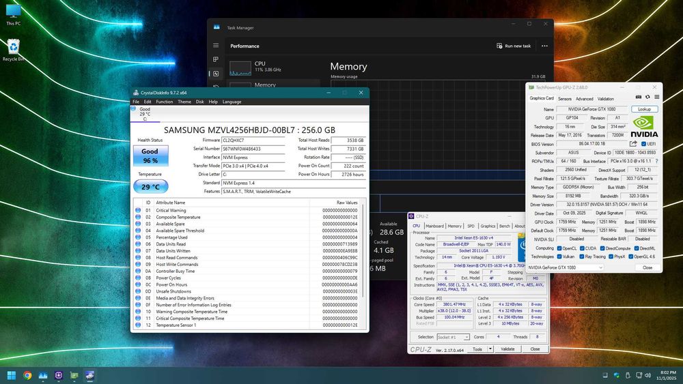683x384 pixels.
Task: Switch to the Advanced tab in GPU-Z
Action: [584, 99]
